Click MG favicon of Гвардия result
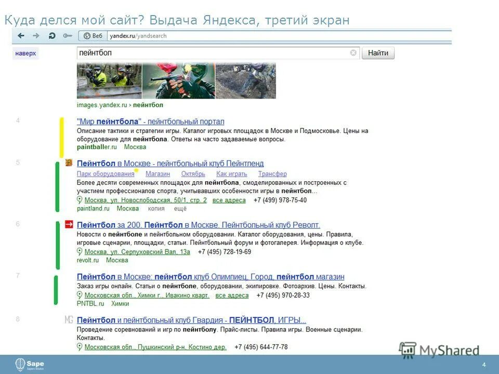The width and height of the screenshot is (499, 374). pyautogui.click(x=69, y=319)
